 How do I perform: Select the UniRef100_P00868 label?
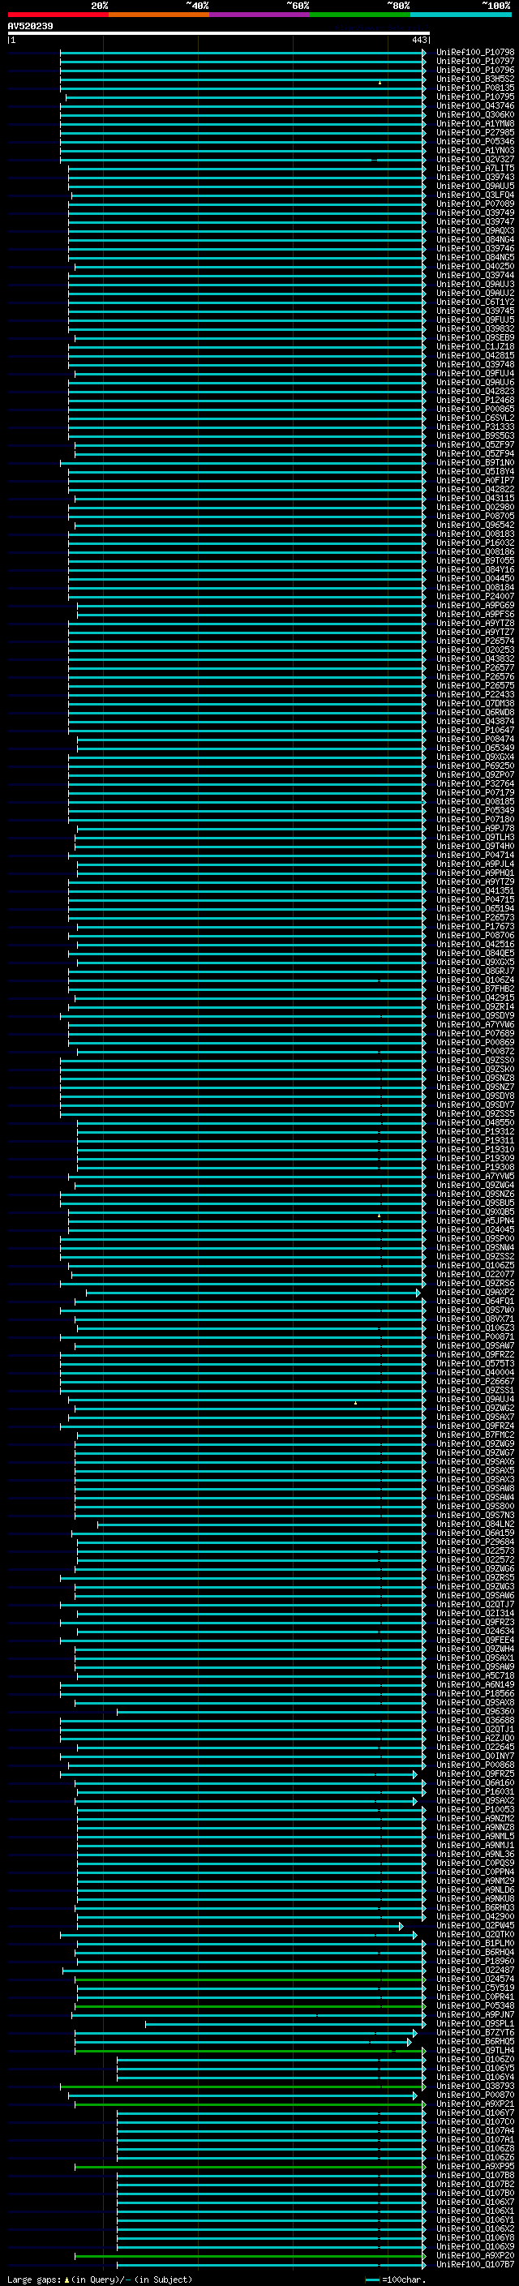[x=475, y=1765]
